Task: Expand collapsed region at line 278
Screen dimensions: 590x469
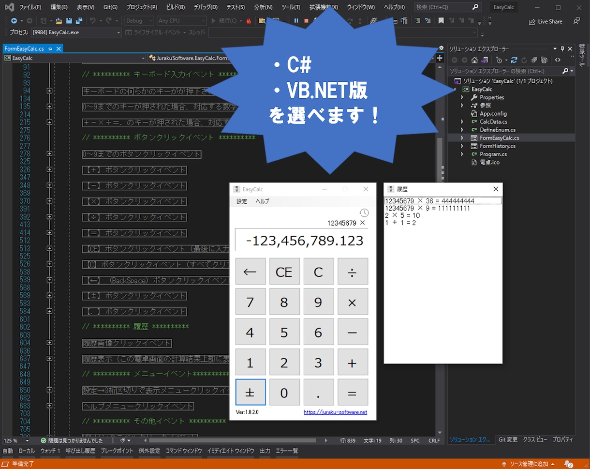Action: coord(49,154)
